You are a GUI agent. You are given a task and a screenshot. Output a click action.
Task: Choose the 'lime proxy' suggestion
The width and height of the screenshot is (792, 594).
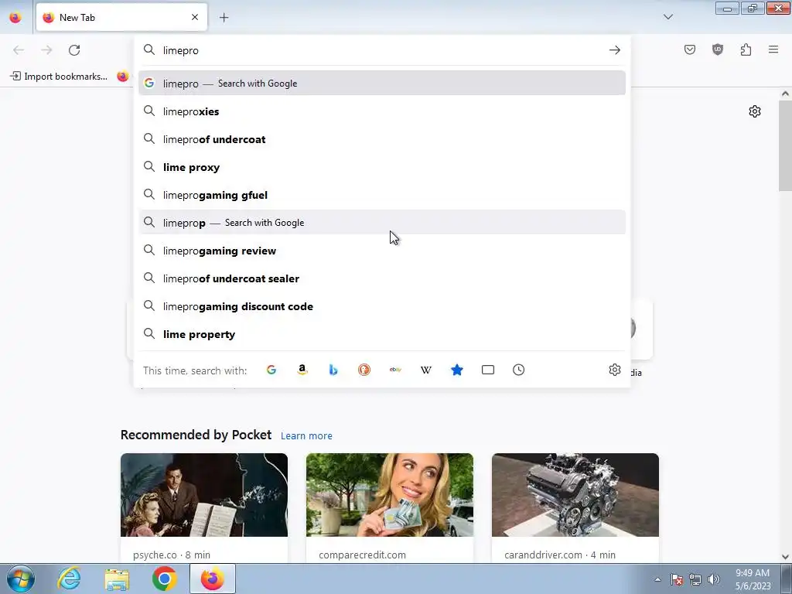click(x=382, y=167)
